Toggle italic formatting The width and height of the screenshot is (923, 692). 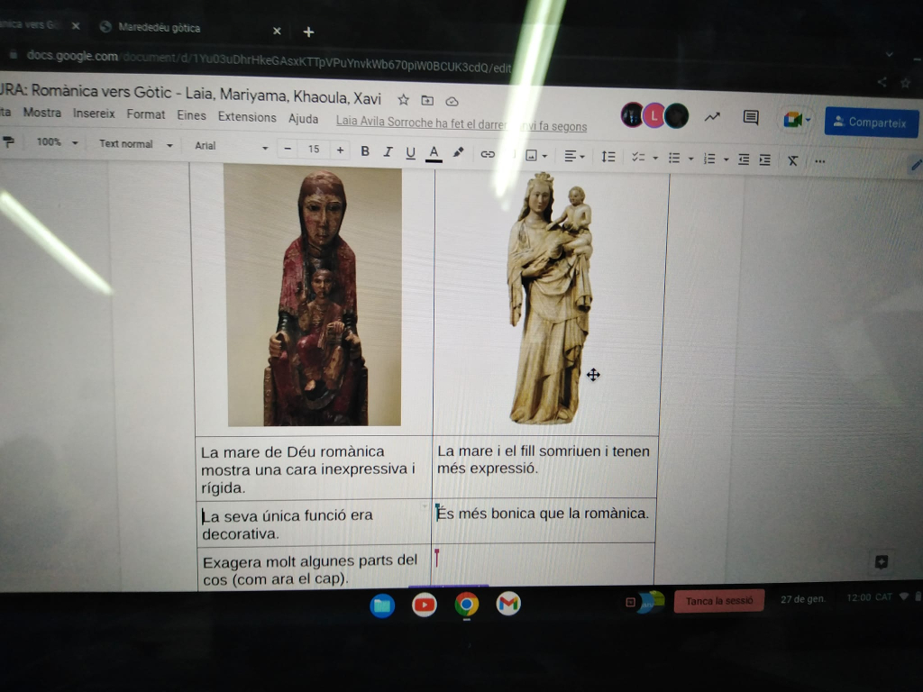tap(388, 151)
